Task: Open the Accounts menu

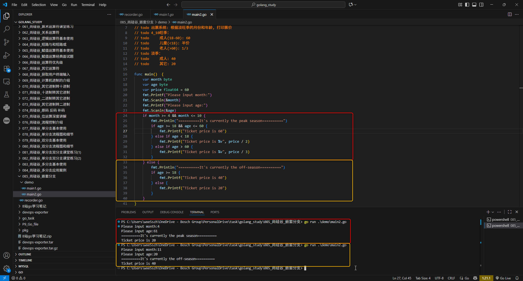Action: 7,255
